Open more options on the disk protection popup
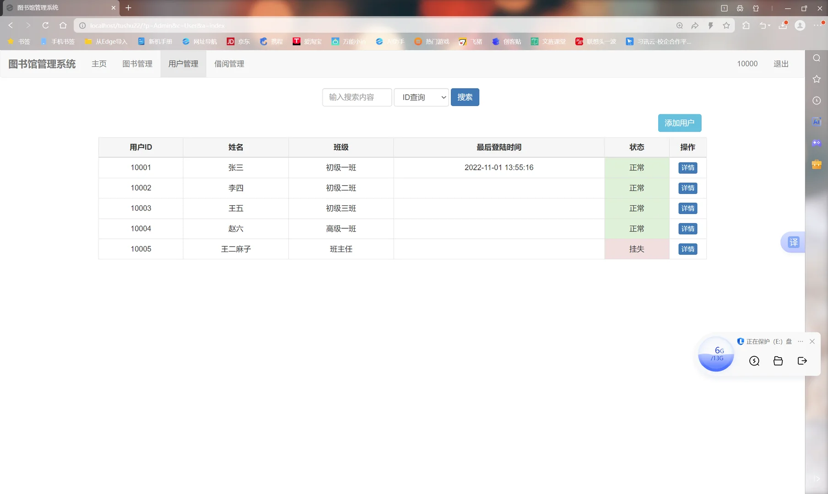This screenshot has width=828, height=494. [x=800, y=341]
